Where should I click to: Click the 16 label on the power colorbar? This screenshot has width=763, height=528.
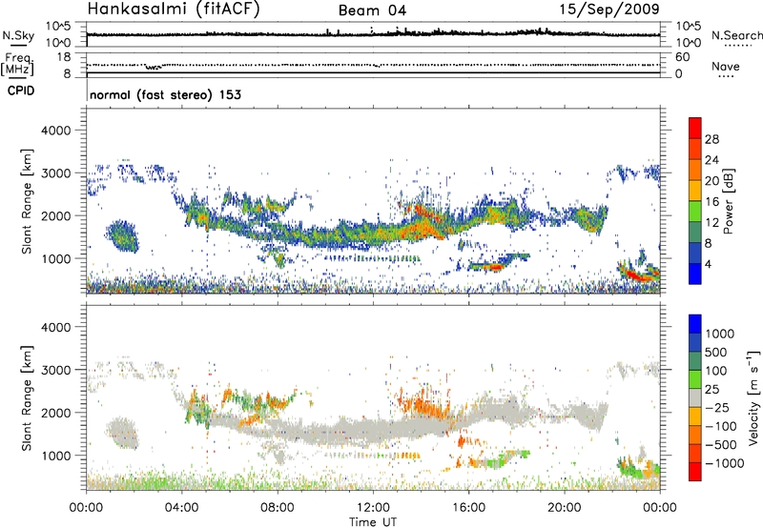click(711, 202)
